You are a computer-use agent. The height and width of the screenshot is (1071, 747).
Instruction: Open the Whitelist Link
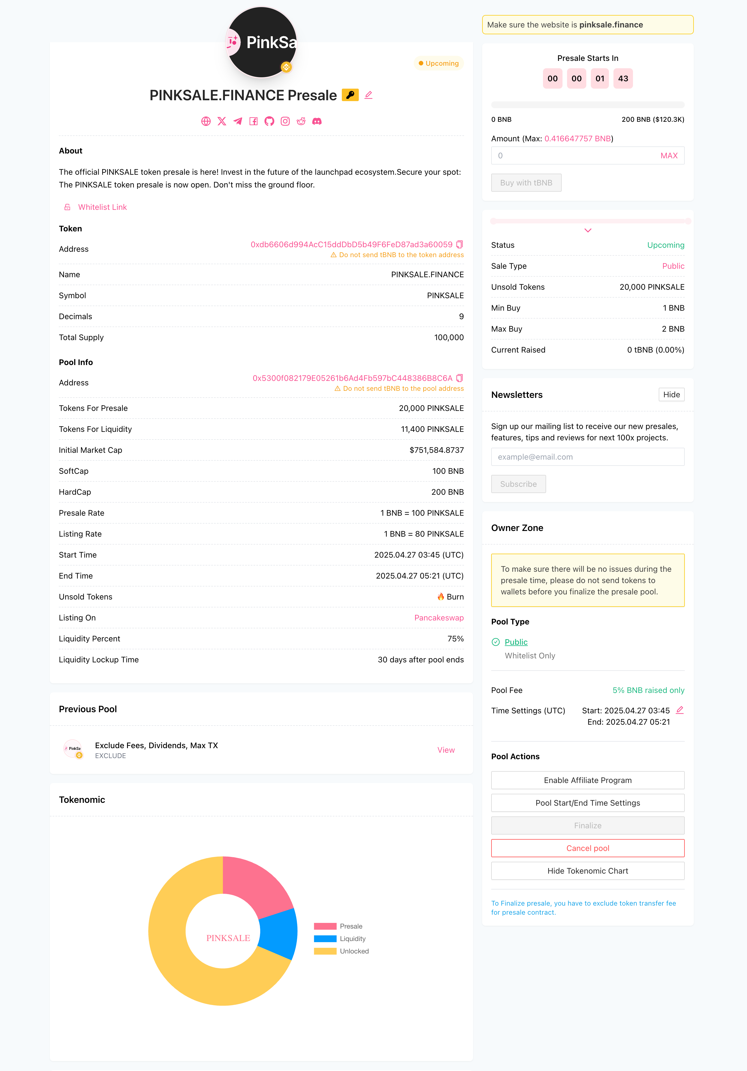point(102,207)
